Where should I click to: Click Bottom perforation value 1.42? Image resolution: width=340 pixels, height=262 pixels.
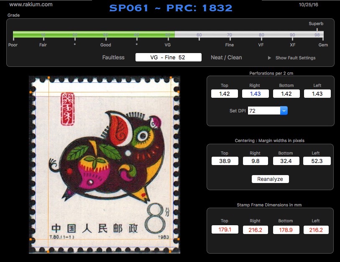click(x=286, y=94)
